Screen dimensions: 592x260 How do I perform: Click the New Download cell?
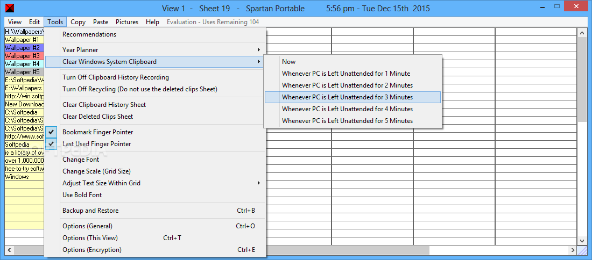(24, 104)
